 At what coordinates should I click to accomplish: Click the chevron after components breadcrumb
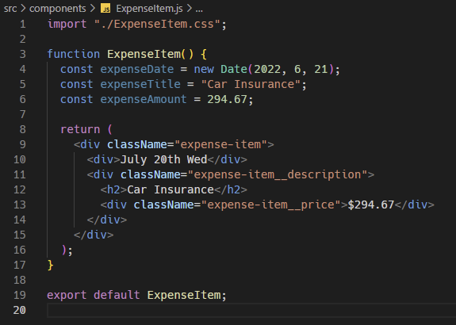tap(93, 9)
